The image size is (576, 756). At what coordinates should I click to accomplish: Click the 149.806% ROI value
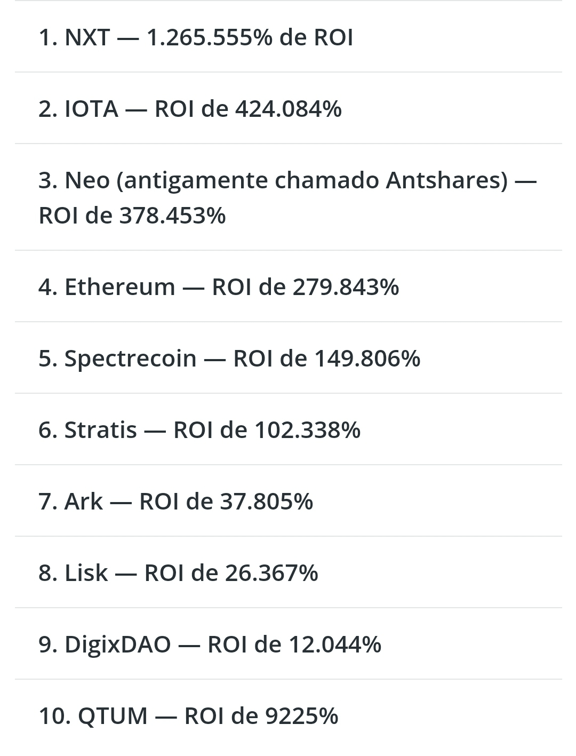pos(367,359)
